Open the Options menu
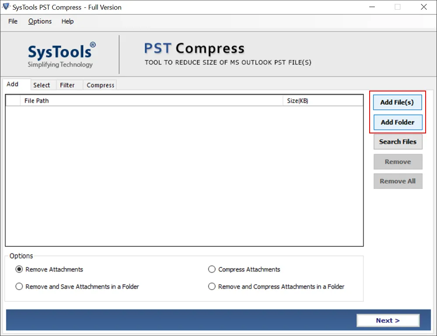The height and width of the screenshot is (336, 437). click(40, 21)
